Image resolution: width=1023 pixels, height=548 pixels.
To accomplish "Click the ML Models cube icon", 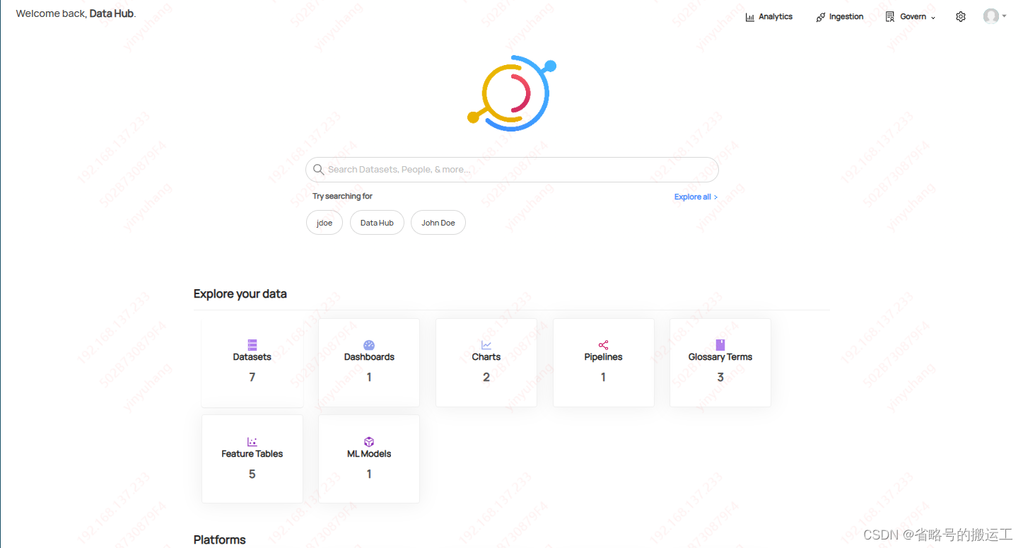I will click(369, 442).
